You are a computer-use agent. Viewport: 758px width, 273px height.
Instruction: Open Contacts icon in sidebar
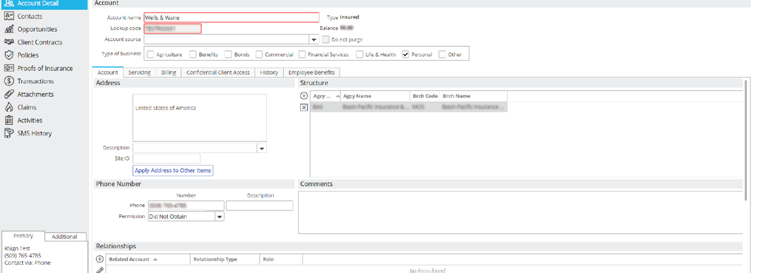click(x=8, y=16)
